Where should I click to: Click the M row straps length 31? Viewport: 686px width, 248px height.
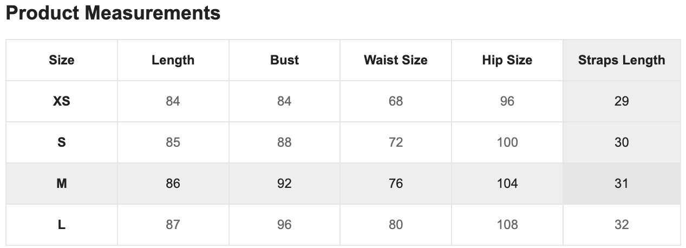621,184
